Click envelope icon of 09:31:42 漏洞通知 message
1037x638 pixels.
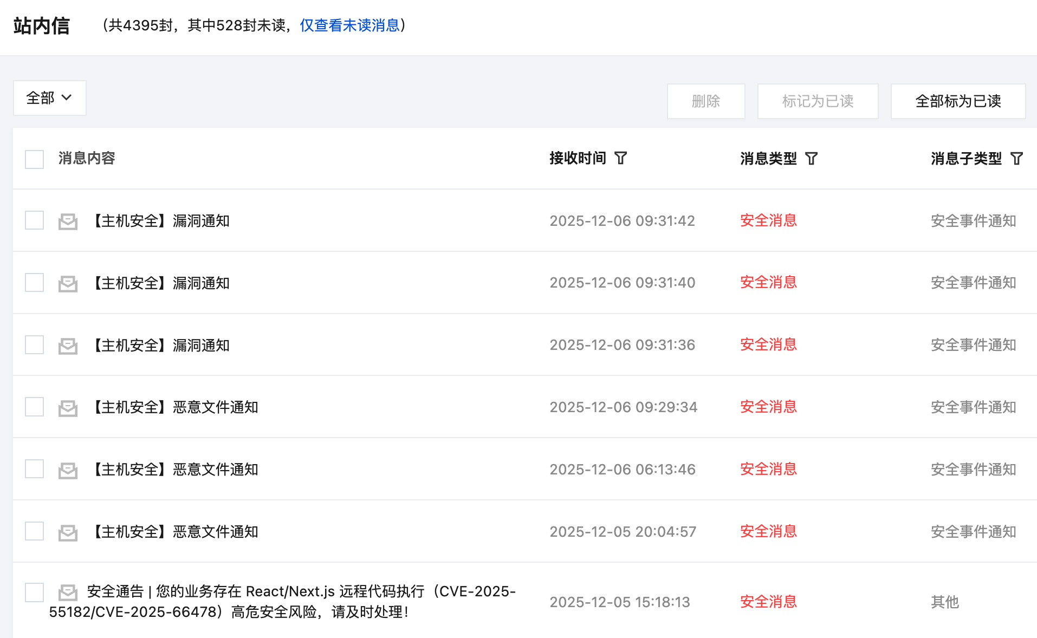tap(68, 222)
